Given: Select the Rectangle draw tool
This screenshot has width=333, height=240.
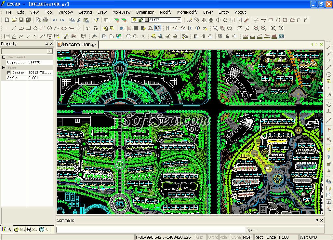Looking at the screenshot, I should click(x=28, y=28).
